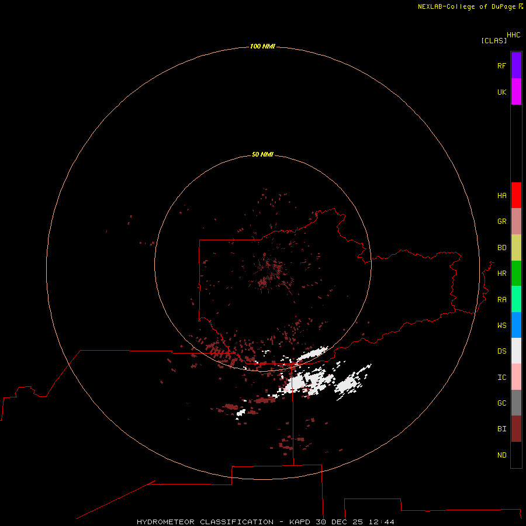Click the "BD" legend label

click(x=502, y=248)
